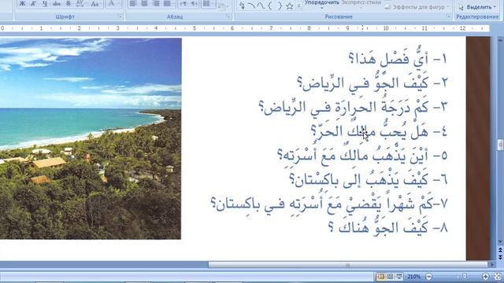Click the zoom slider handle
The height and width of the screenshot is (283, 504).
click(464, 276)
